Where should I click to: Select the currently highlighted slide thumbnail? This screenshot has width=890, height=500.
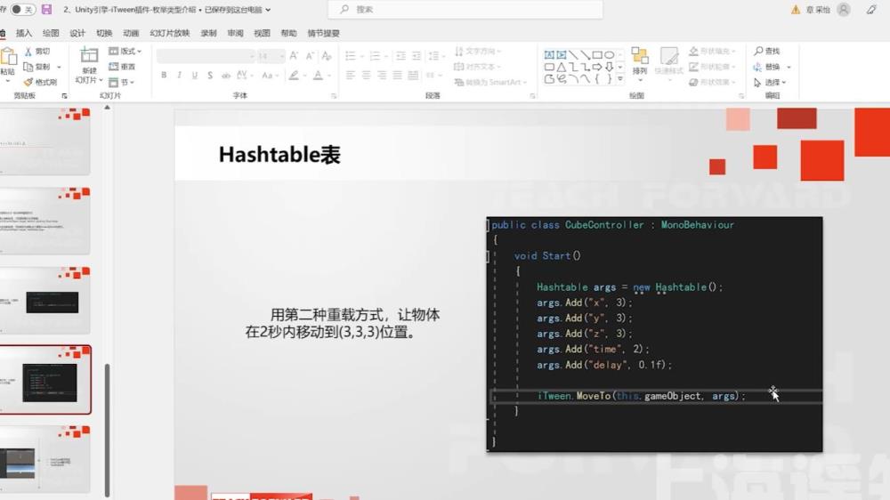44,380
